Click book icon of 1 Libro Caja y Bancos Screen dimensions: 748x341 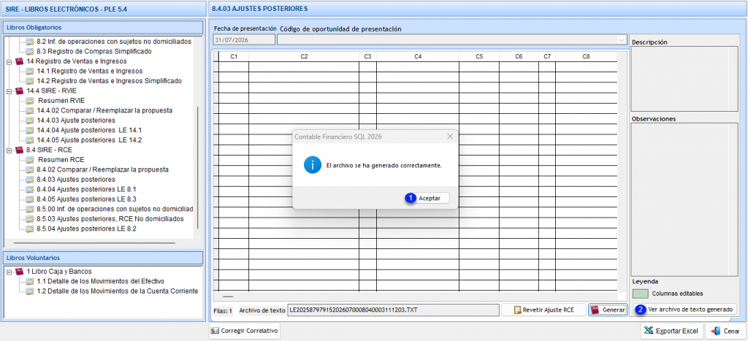click(x=19, y=272)
